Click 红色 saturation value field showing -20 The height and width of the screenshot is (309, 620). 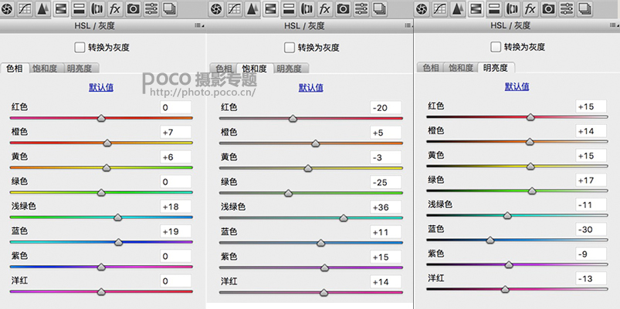[x=385, y=108]
